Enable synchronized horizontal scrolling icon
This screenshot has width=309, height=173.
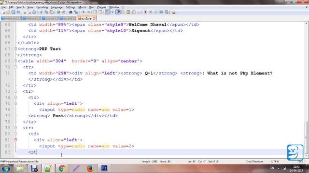pyautogui.click(x=100, y=12)
